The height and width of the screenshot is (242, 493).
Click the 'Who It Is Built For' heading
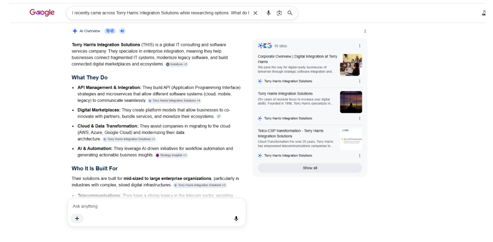(94, 169)
